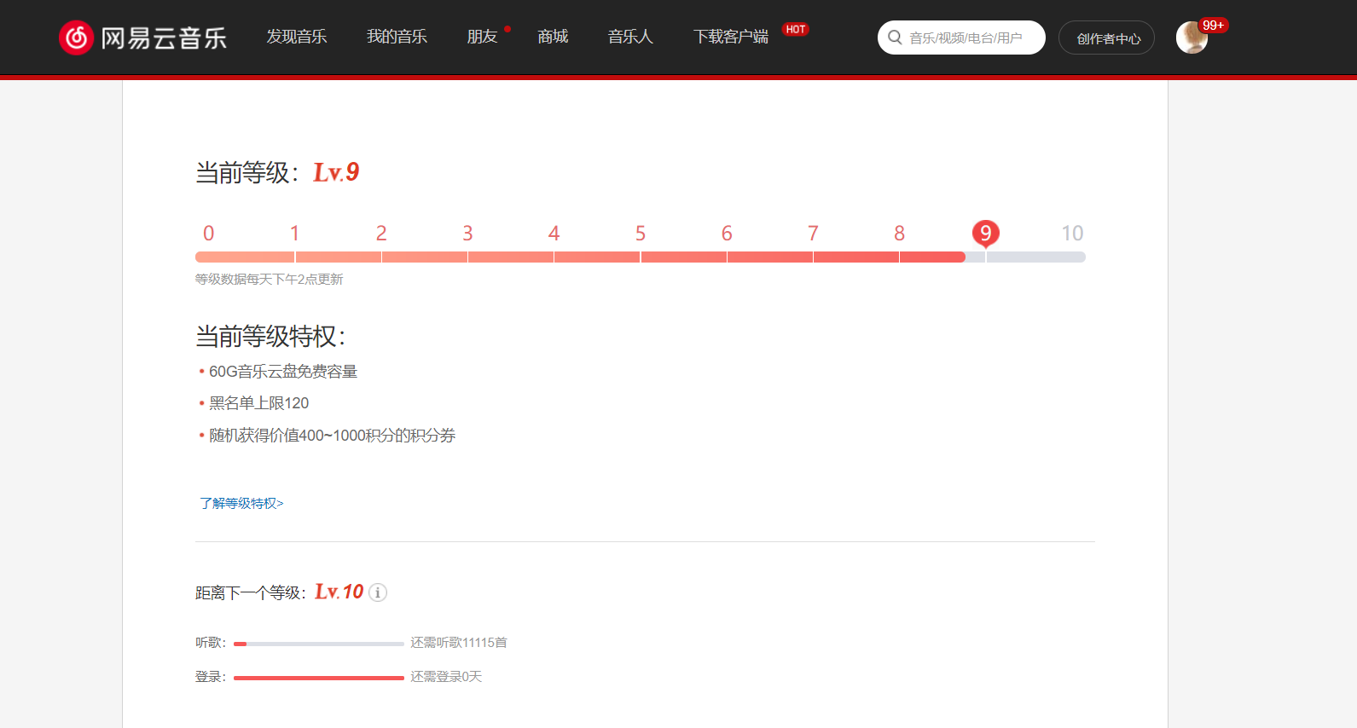
Task: Open 下载客户端 download page
Action: 731,37
